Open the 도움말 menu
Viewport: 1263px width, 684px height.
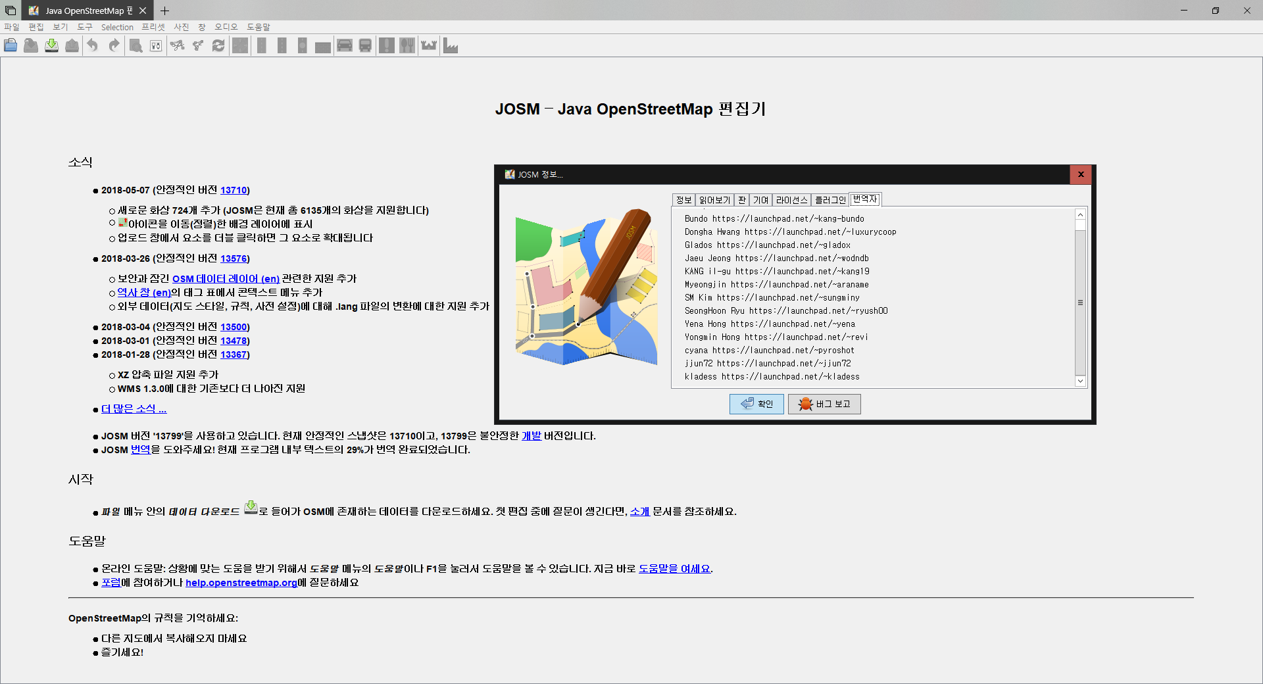[x=259, y=27]
